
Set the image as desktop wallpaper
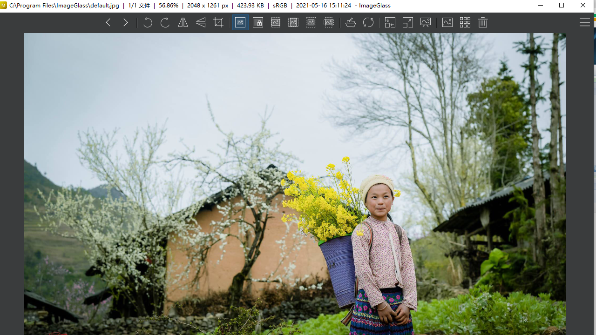point(425,22)
